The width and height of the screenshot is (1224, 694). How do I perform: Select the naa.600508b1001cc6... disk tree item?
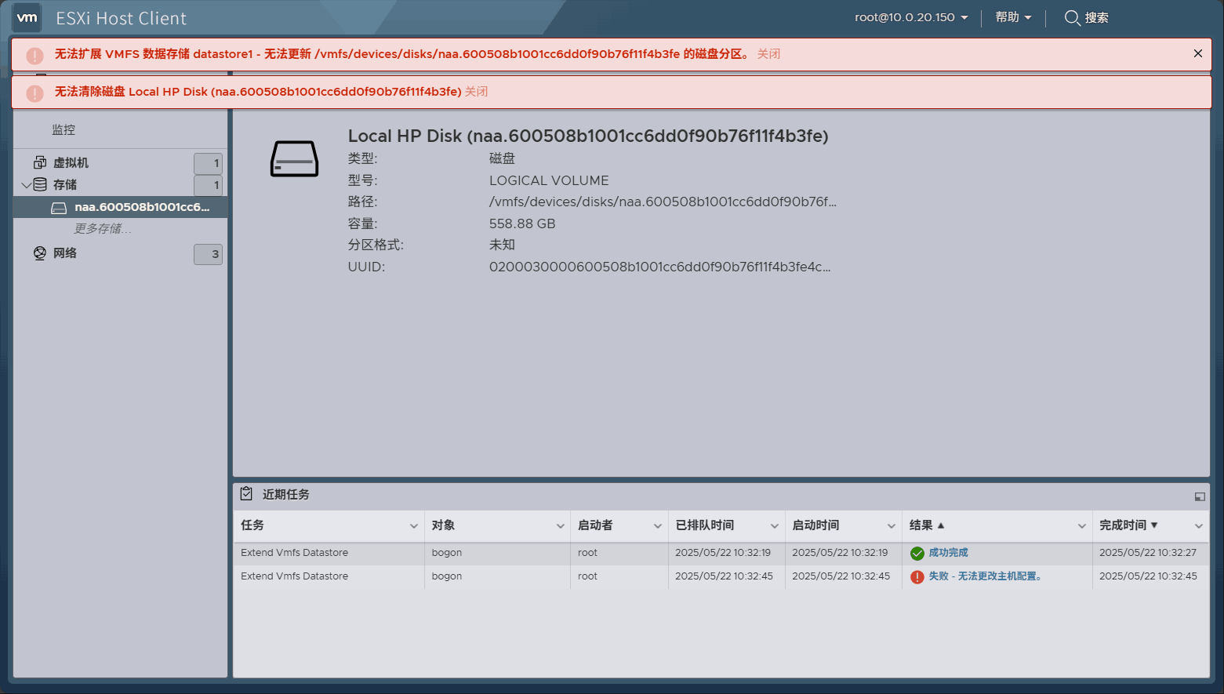click(x=121, y=207)
